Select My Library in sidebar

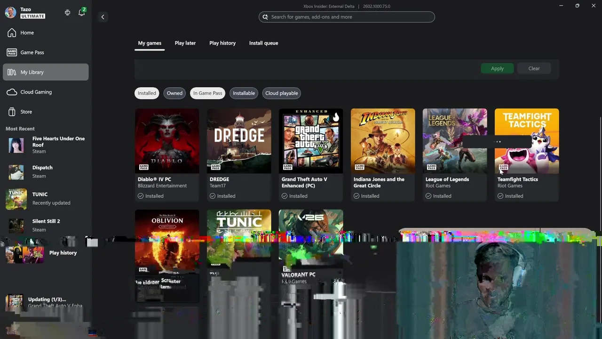pyautogui.click(x=46, y=72)
